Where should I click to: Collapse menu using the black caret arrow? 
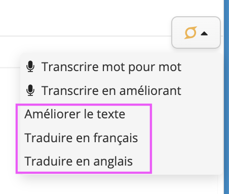coord(204,34)
